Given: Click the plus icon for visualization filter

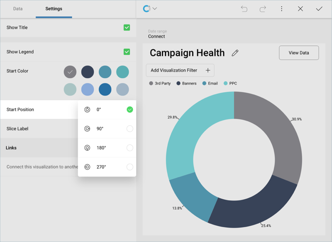Looking at the screenshot, I should [x=208, y=70].
